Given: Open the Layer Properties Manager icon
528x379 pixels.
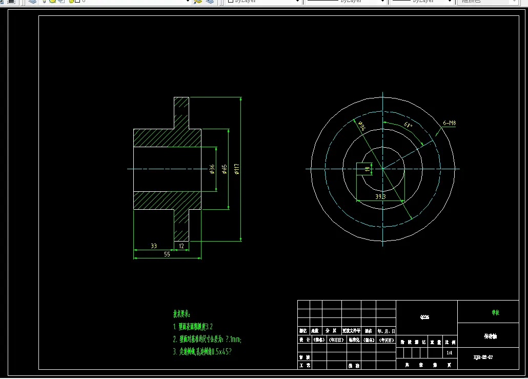Looking at the screenshot, I should (x=32, y=2).
